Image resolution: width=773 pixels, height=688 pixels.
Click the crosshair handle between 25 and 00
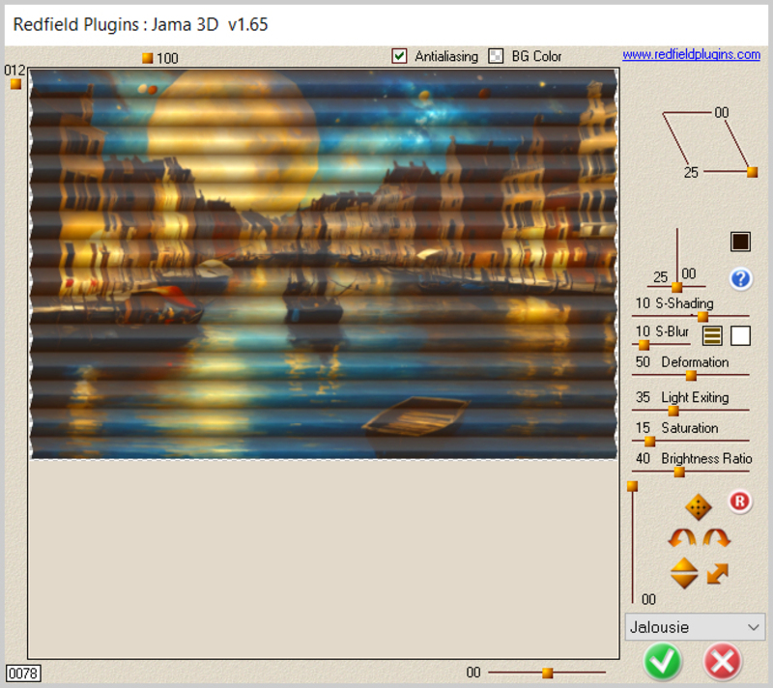tap(677, 287)
